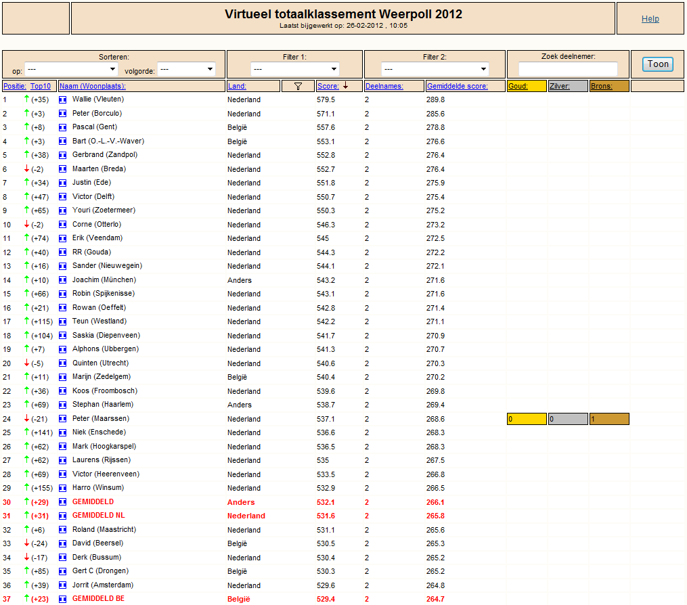Screen dimensions: 687x605
Task: Click the name 'Derk (Bussum)'
Action: [x=97, y=557]
